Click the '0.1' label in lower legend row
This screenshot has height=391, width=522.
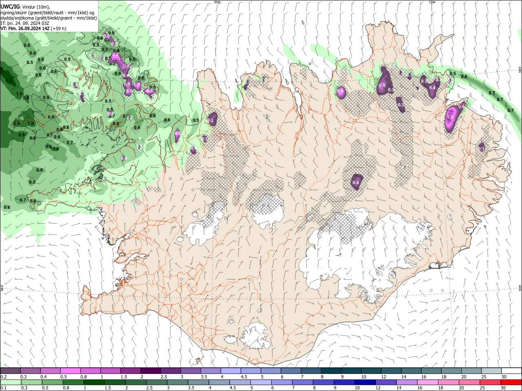4,388
